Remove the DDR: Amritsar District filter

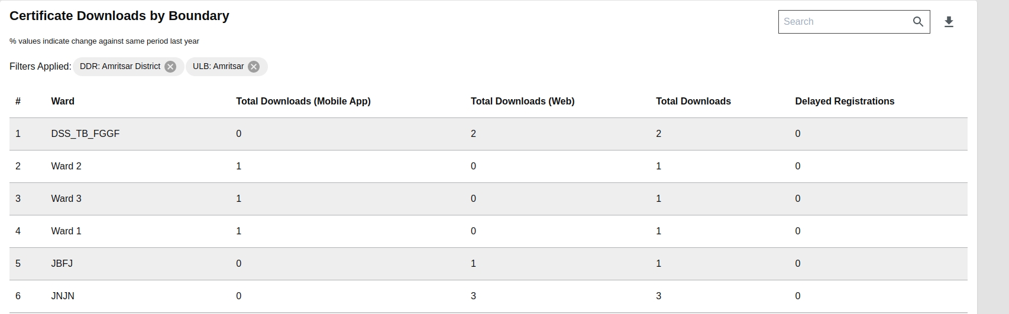[170, 67]
